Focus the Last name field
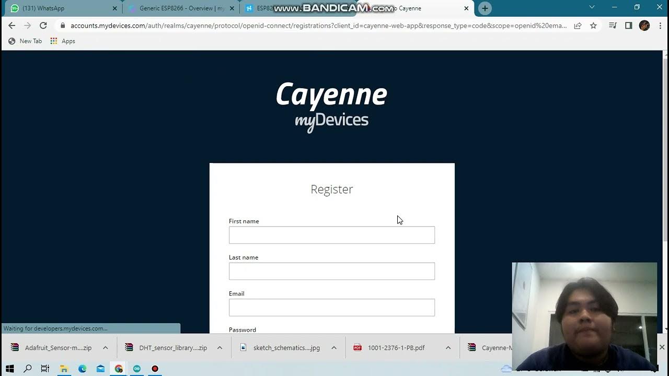The image size is (669, 376). point(331,271)
